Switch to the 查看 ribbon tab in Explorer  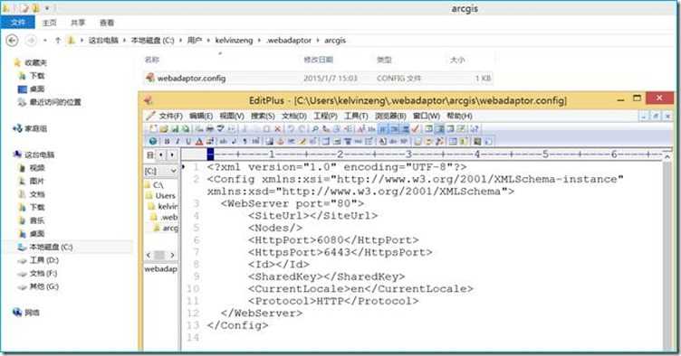pos(107,23)
